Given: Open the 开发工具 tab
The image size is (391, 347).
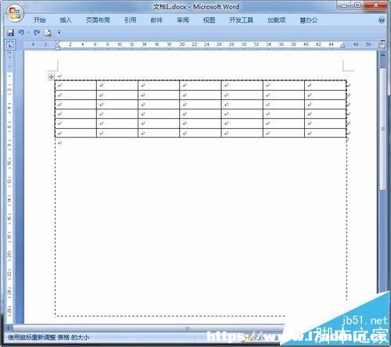Looking at the screenshot, I should (x=241, y=20).
